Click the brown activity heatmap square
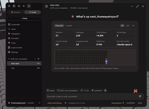 [106, 59]
